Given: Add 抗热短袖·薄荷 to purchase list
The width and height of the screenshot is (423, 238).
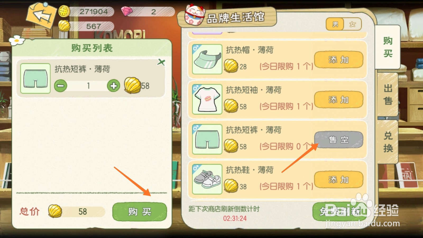Looking at the screenshot, I should pos(339,100).
